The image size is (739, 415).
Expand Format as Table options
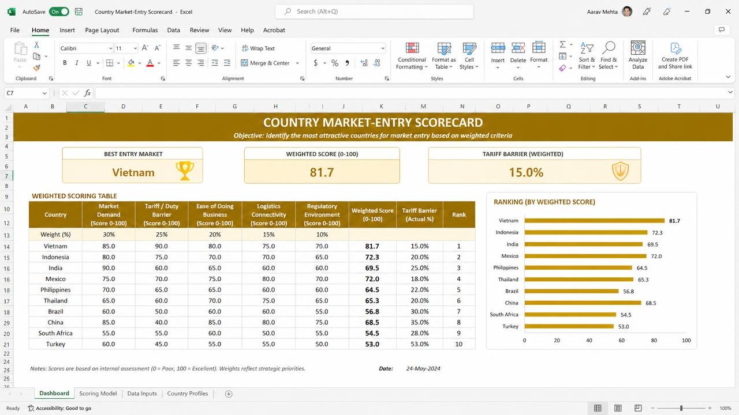(443, 55)
